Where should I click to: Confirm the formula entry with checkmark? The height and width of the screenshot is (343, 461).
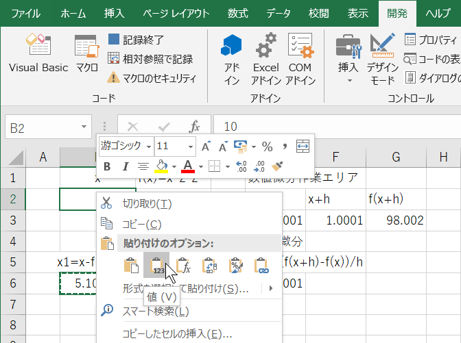(x=164, y=127)
